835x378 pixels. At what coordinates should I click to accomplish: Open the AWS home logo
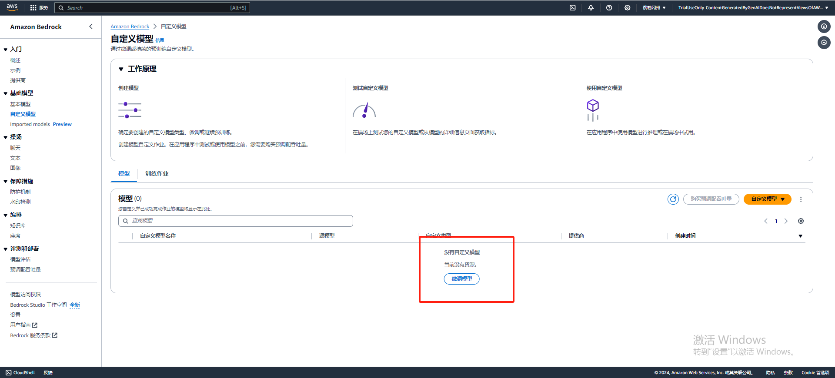tap(12, 7)
